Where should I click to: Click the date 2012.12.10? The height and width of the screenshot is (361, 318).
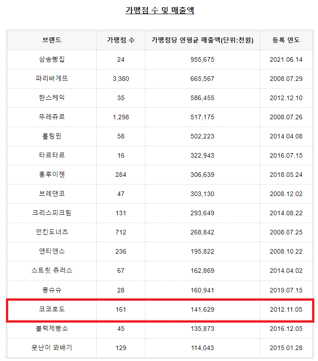[x=286, y=98]
